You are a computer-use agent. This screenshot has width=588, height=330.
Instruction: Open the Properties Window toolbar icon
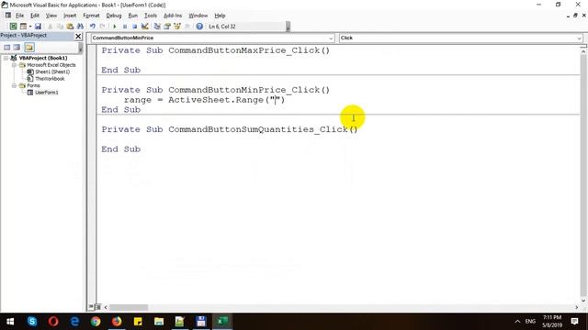click(x=167, y=27)
